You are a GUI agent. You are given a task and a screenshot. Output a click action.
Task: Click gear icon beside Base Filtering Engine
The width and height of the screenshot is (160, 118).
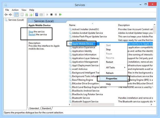pyautogui.click(x=70, y=80)
